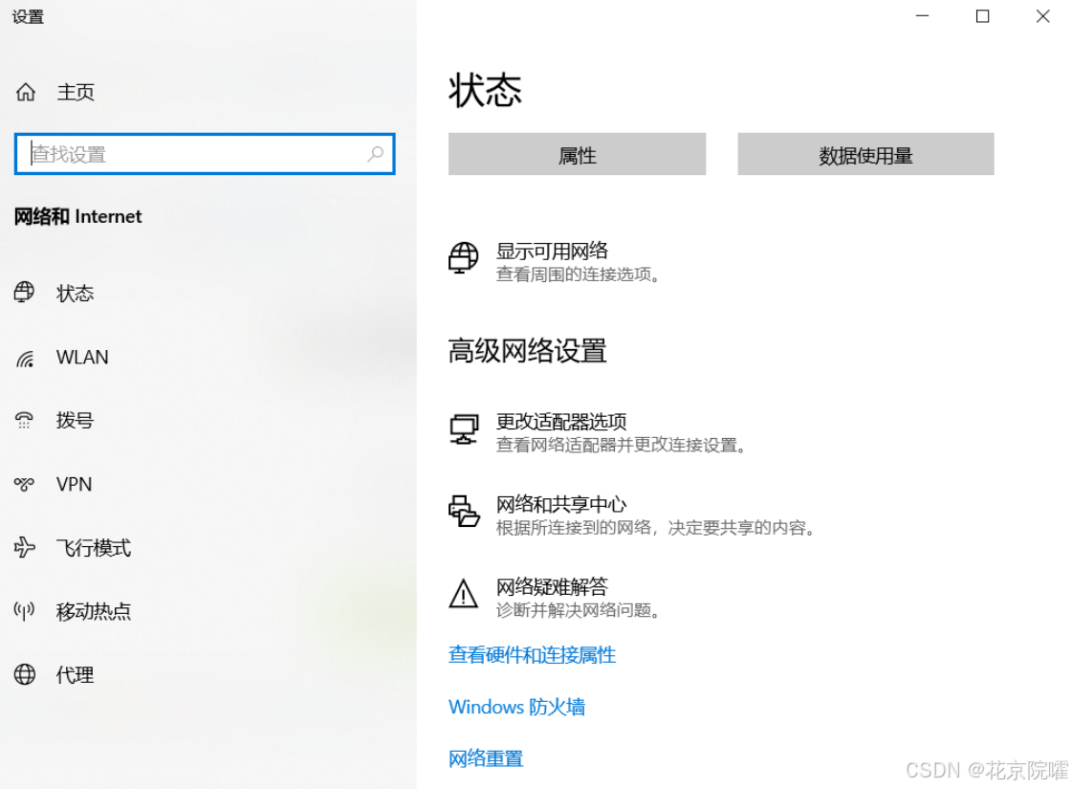Open 代理 proxy settings

pos(76,675)
